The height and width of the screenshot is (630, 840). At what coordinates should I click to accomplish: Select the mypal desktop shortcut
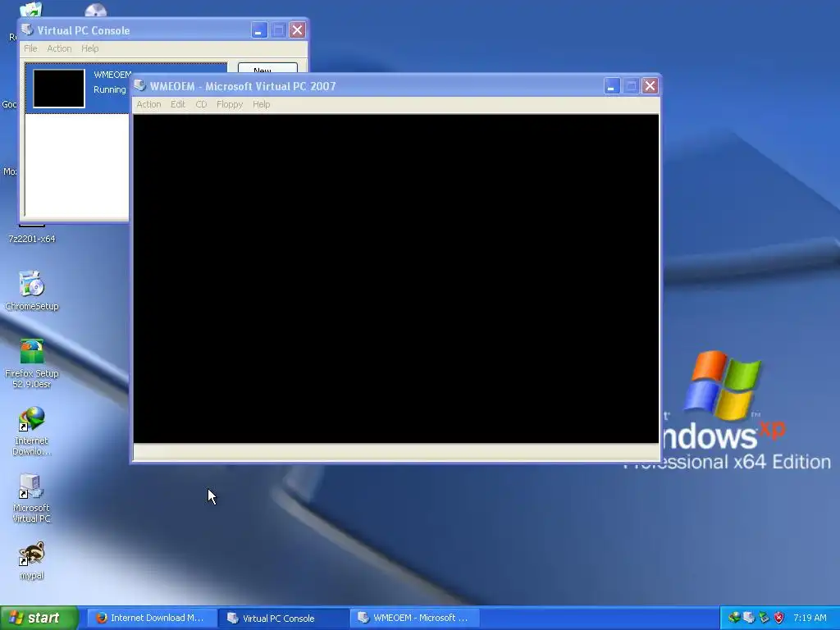(32, 561)
